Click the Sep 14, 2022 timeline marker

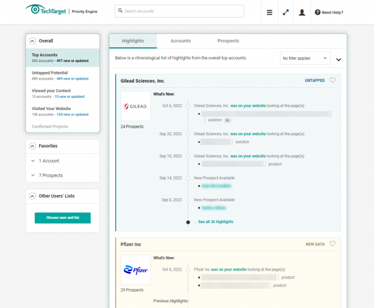coord(188,178)
